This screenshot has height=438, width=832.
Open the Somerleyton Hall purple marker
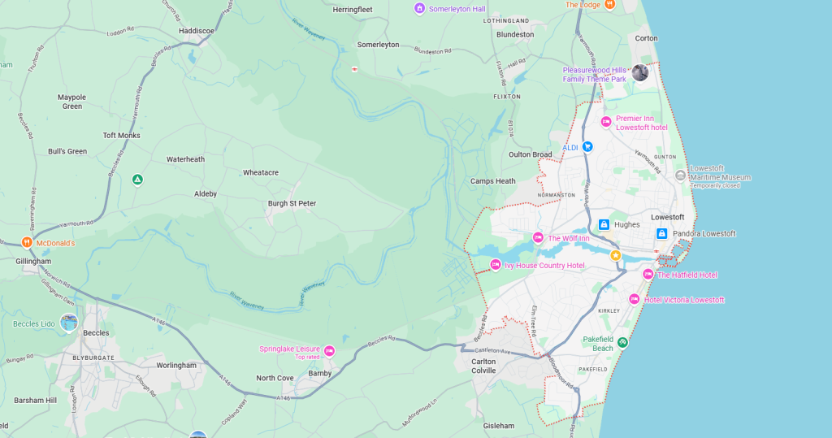419,9
